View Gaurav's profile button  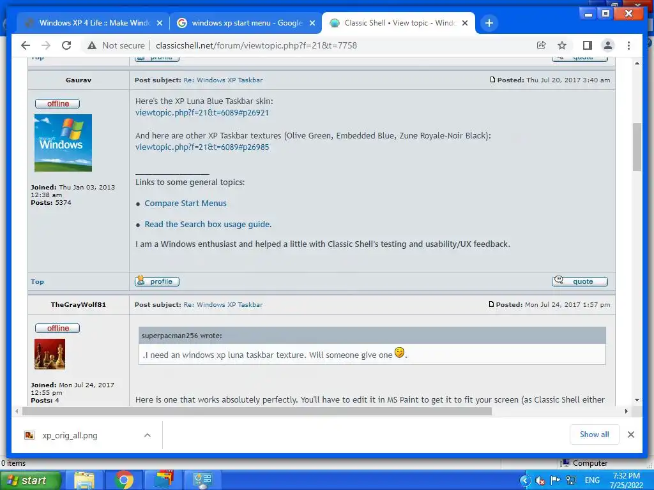click(x=157, y=281)
